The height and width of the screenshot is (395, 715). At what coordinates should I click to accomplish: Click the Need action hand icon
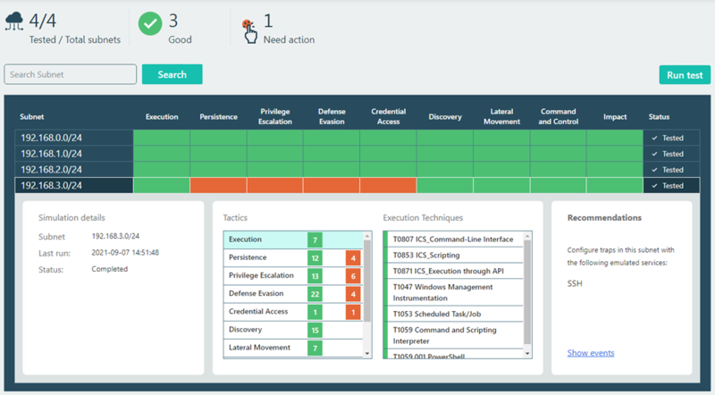coord(249,29)
